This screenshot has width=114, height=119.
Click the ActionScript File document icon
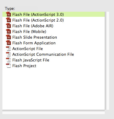[x=8, y=49]
